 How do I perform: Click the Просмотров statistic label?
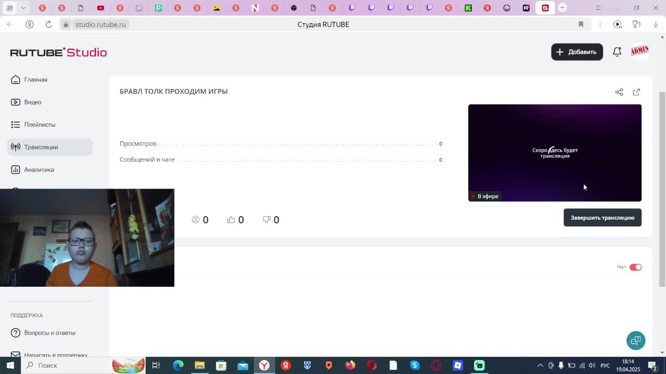pyautogui.click(x=138, y=143)
